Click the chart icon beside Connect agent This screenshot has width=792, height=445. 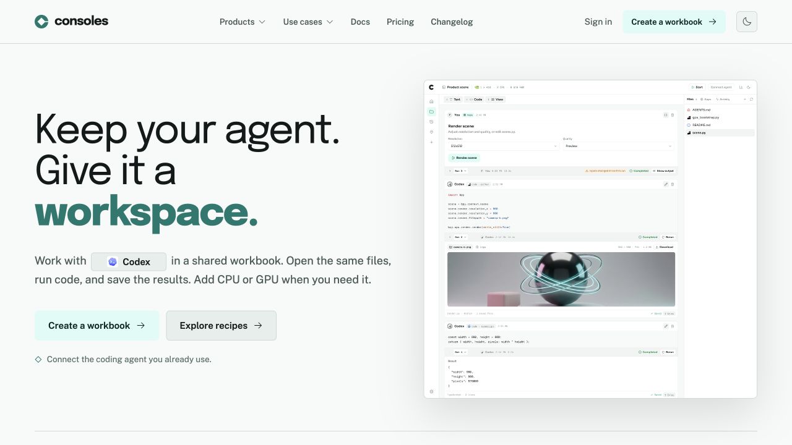click(x=741, y=87)
